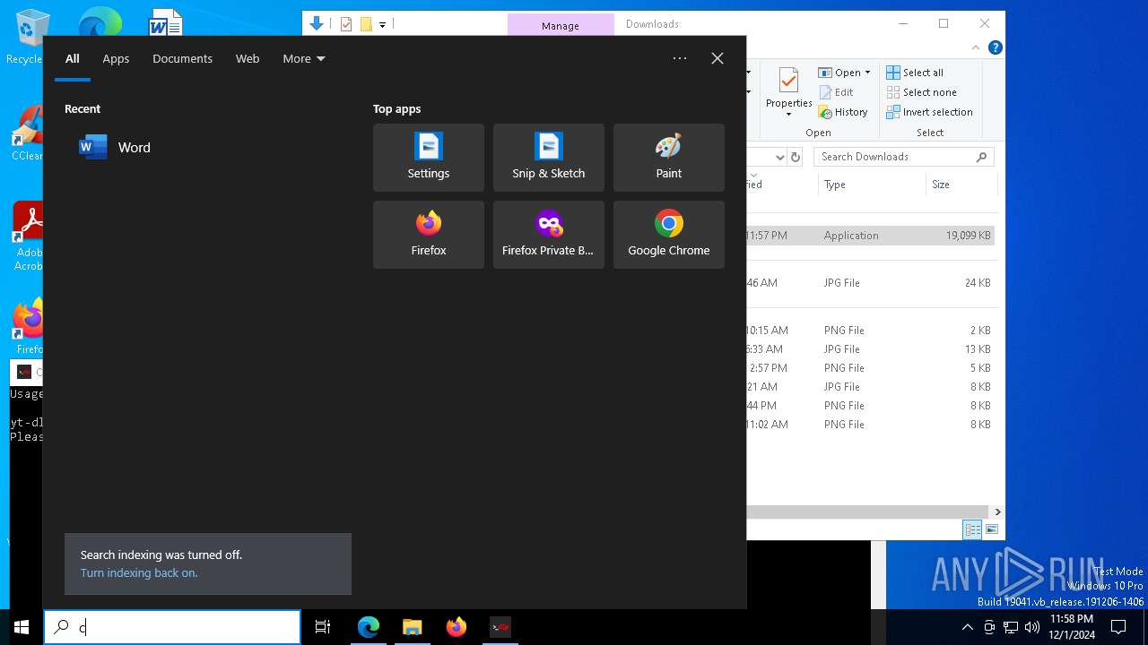Viewport: 1148px width, 645px height.
Task: Sort files by Type column
Action: [x=872, y=185]
